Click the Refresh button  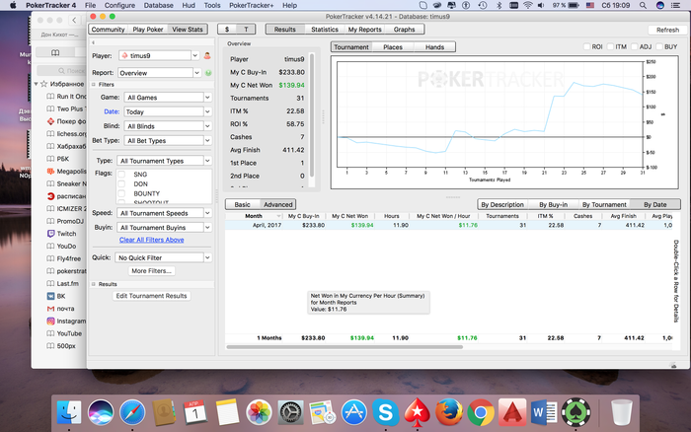click(x=667, y=30)
